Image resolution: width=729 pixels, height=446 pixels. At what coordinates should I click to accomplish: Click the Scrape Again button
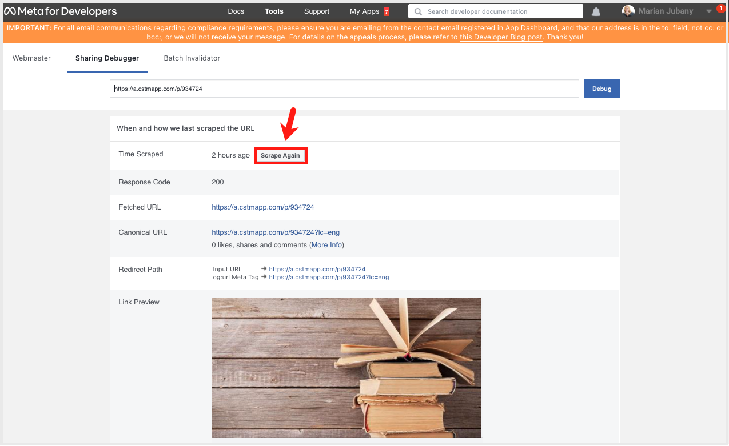click(x=280, y=156)
